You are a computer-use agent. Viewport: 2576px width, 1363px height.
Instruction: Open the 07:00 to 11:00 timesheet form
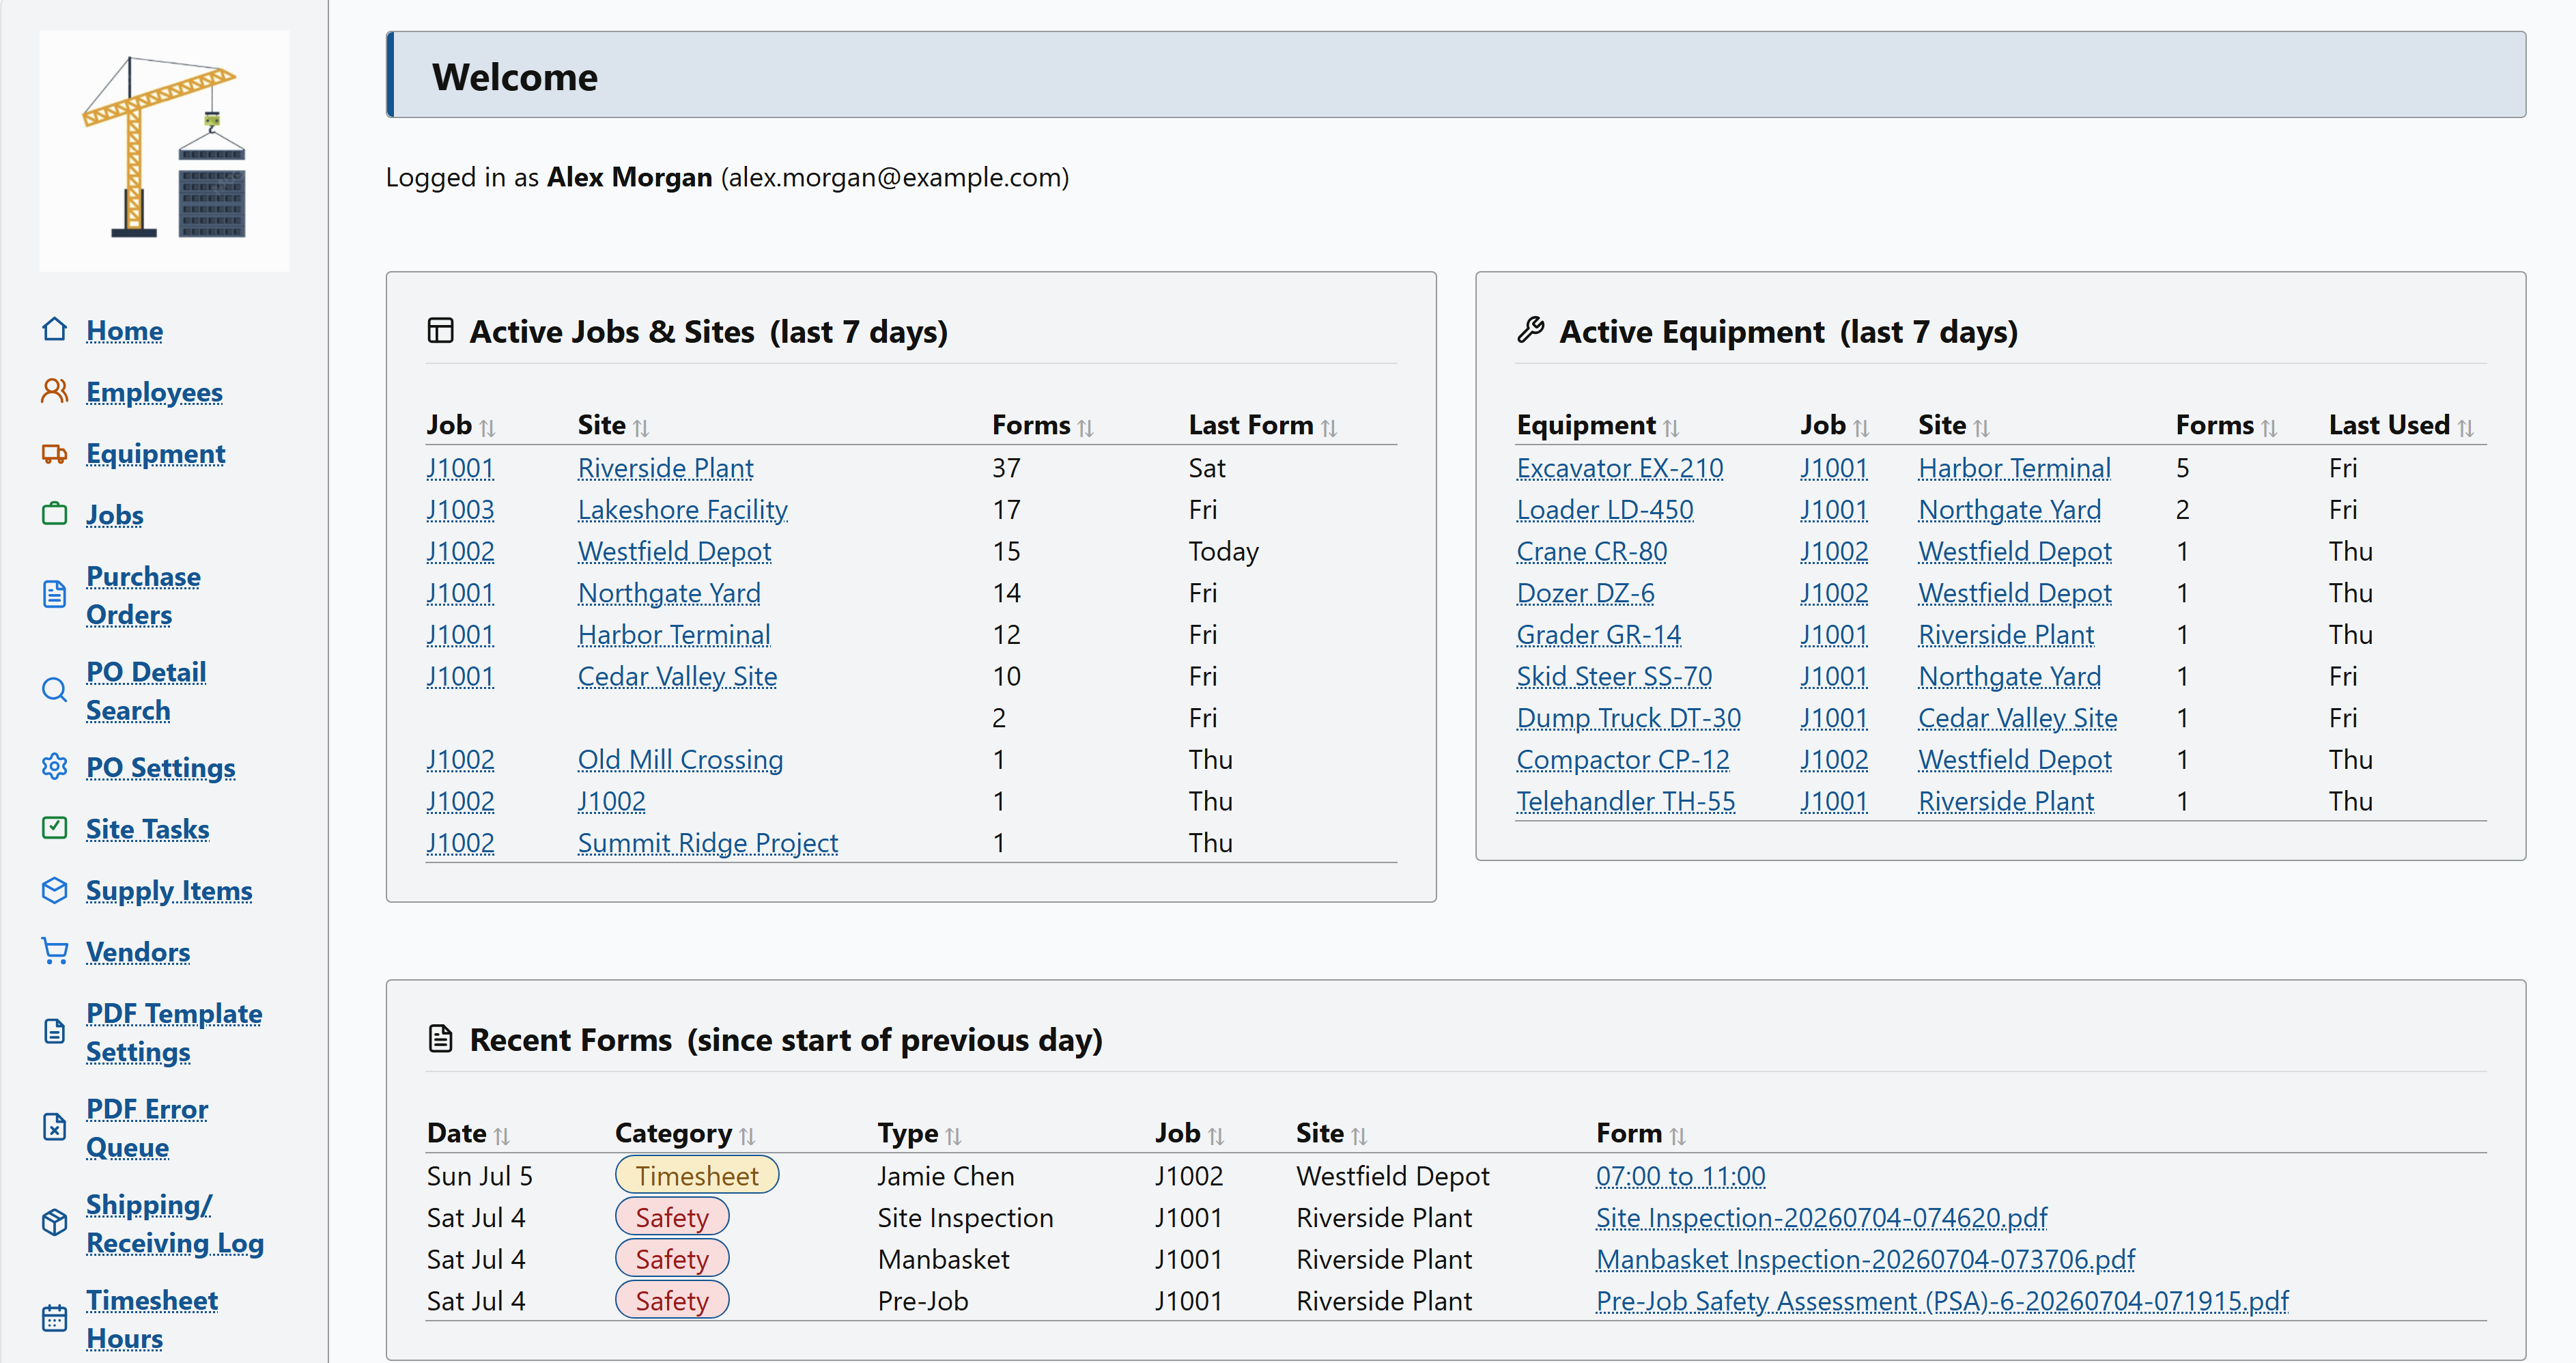click(1681, 1176)
